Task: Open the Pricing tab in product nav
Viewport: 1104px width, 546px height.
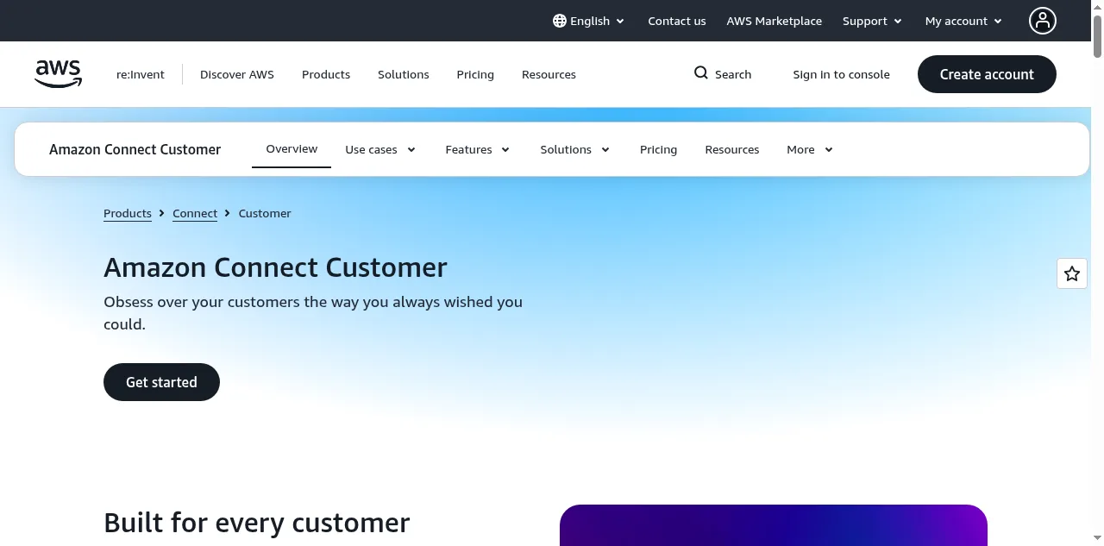Action: point(658,149)
